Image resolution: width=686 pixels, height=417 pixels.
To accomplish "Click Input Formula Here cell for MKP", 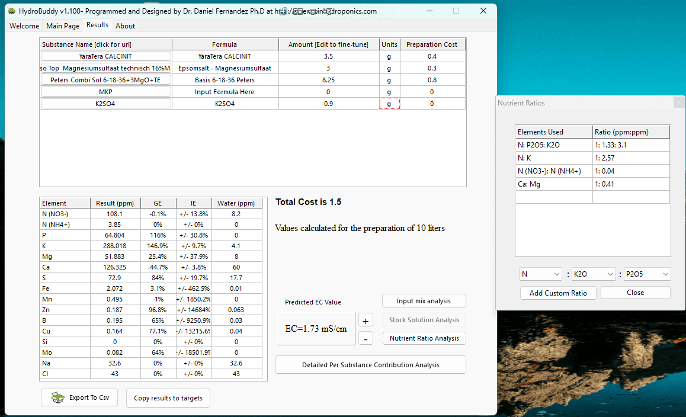I will 225,91.
